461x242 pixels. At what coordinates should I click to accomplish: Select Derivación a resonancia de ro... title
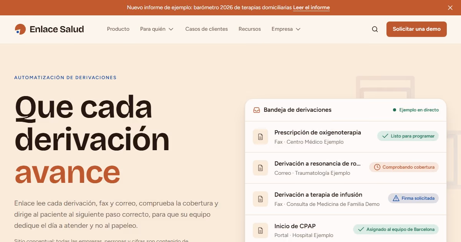coord(318,164)
